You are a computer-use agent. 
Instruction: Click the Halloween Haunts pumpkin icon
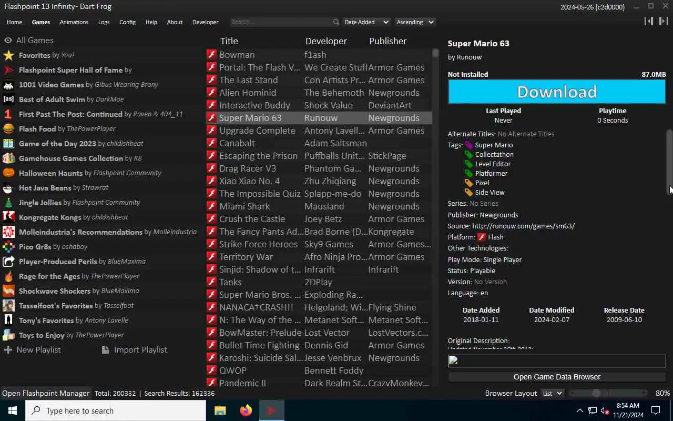(x=8, y=173)
